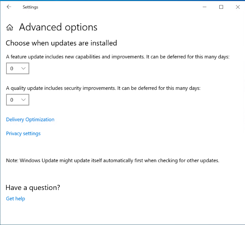245x225 pixels.
Task: Close the Settings window
Action: point(238,7)
